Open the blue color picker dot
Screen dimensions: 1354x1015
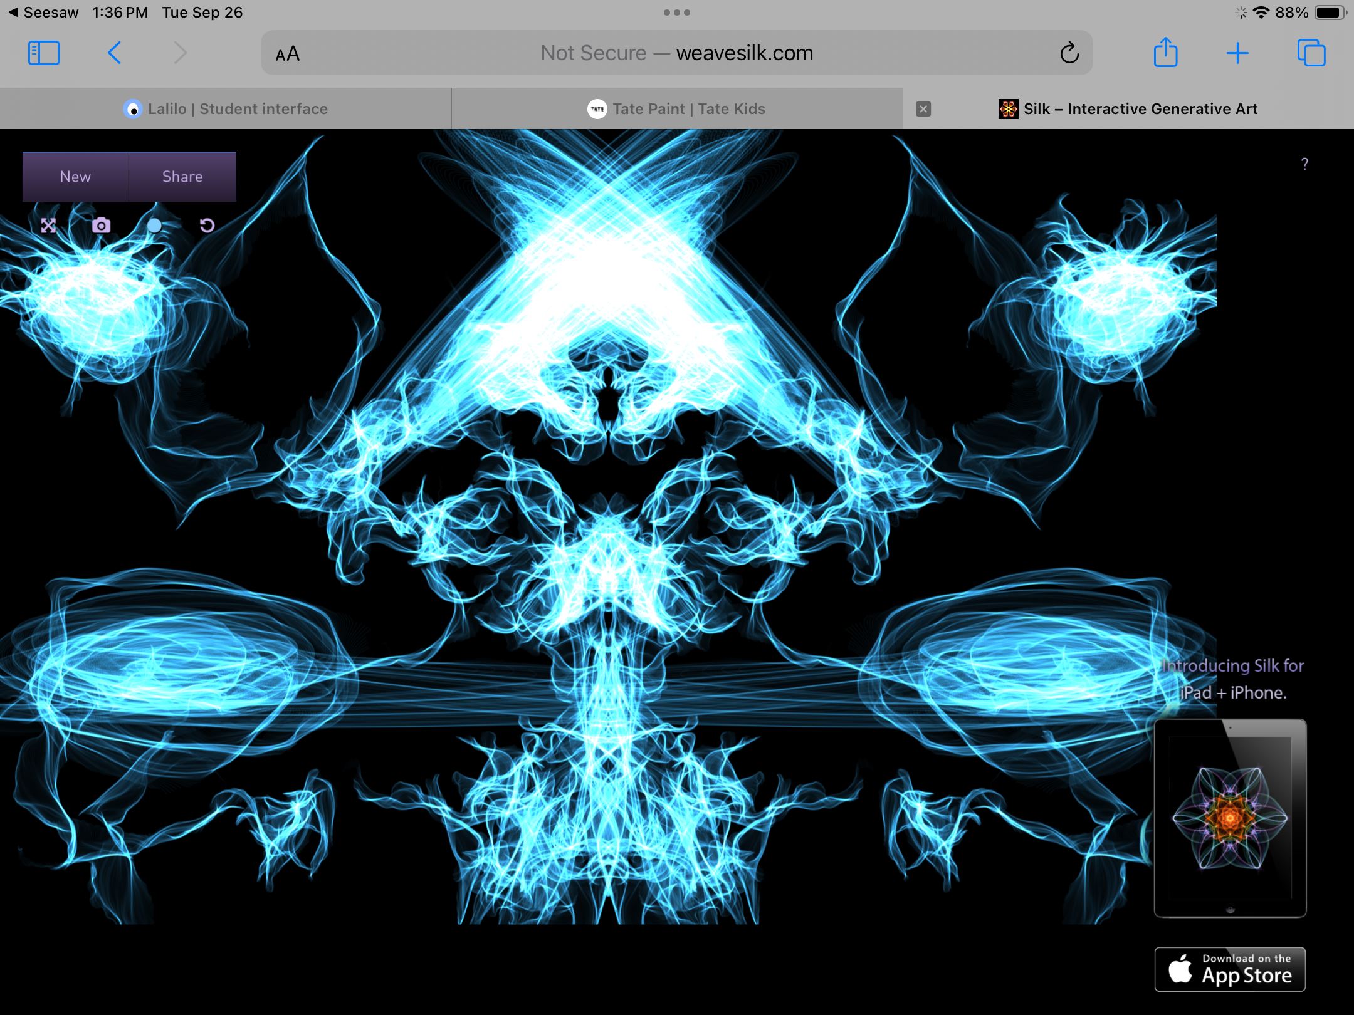(154, 226)
